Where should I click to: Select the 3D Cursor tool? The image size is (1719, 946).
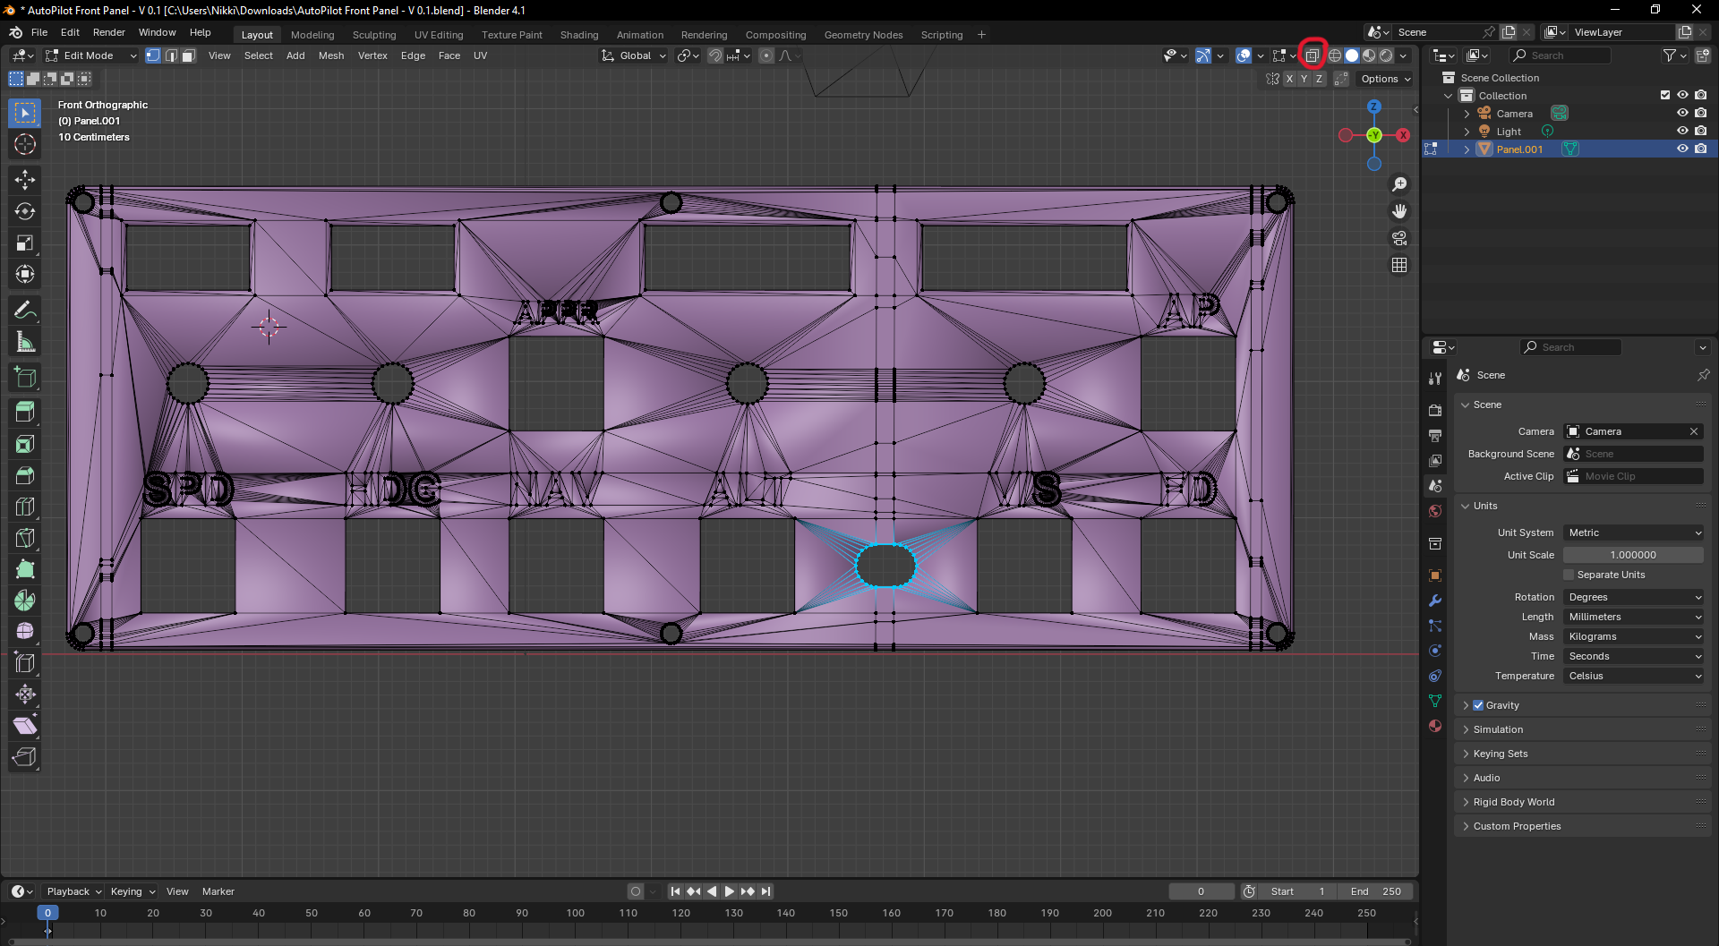pyautogui.click(x=25, y=144)
